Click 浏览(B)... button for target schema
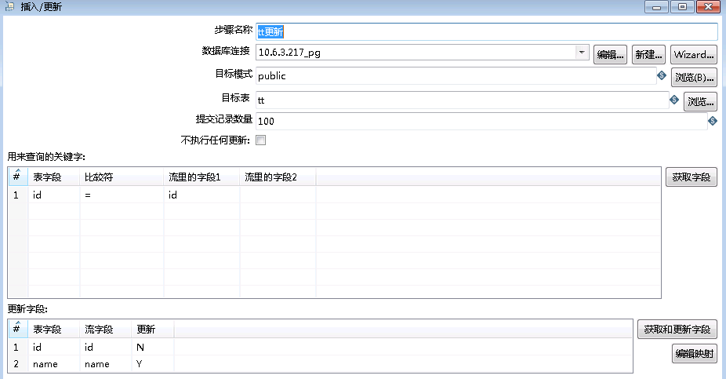This screenshot has width=726, height=379. 694,78
